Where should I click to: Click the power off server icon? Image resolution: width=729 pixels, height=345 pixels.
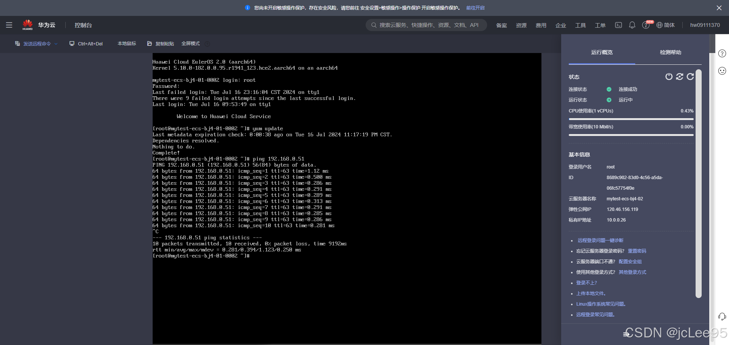669,76
